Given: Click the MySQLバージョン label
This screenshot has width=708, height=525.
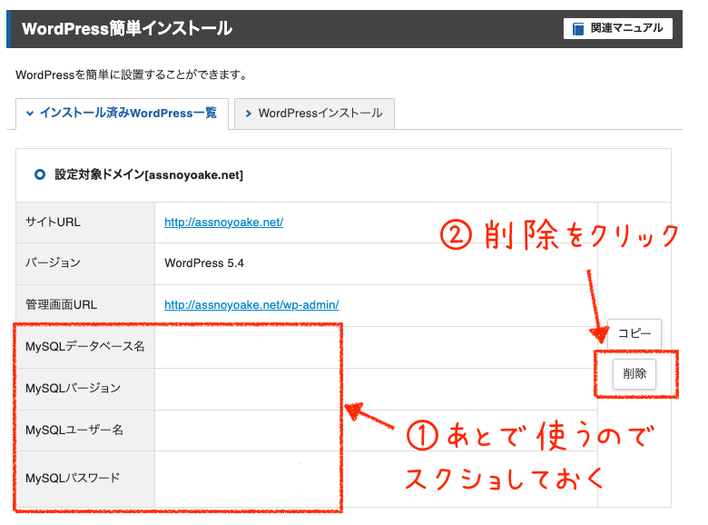Looking at the screenshot, I should coord(74,388).
